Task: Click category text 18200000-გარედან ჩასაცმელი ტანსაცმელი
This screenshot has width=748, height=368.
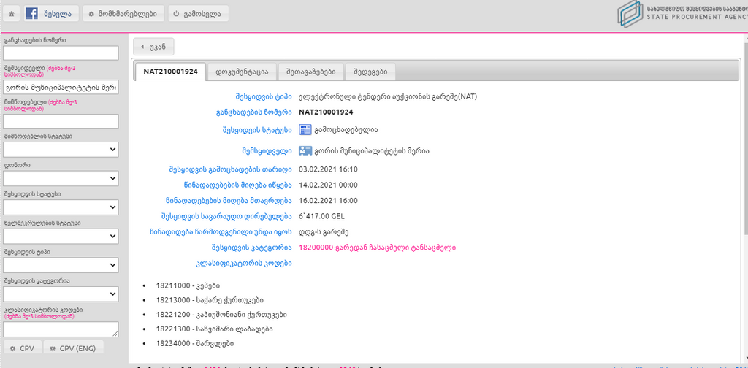Action: (378, 248)
